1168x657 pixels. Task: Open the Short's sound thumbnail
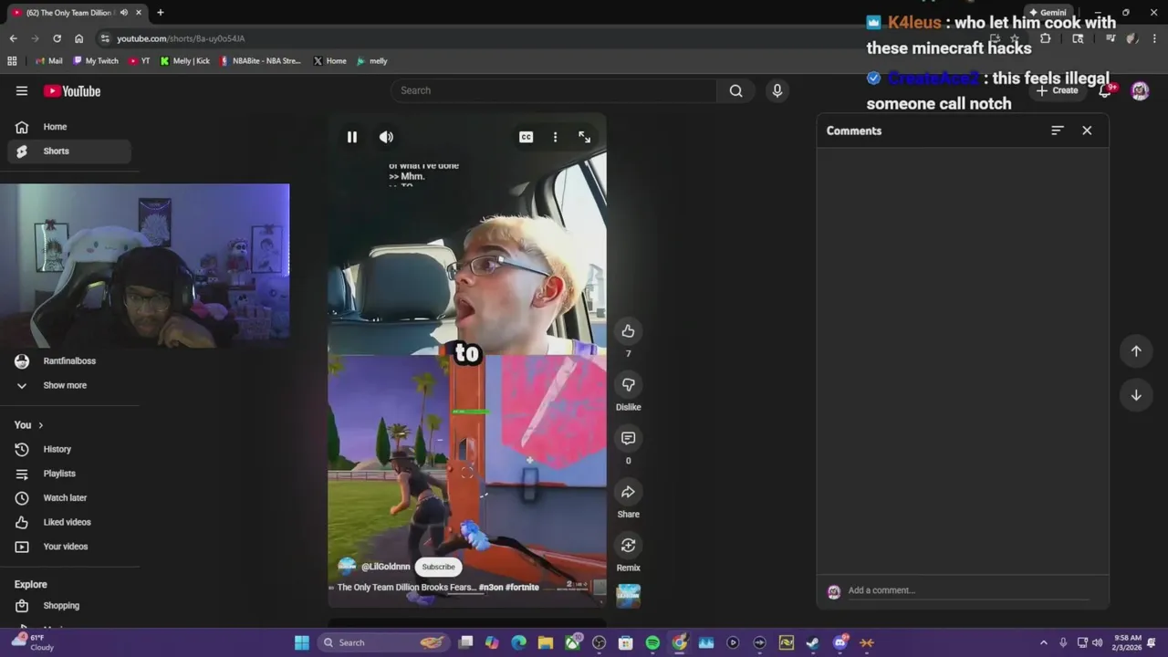click(628, 596)
